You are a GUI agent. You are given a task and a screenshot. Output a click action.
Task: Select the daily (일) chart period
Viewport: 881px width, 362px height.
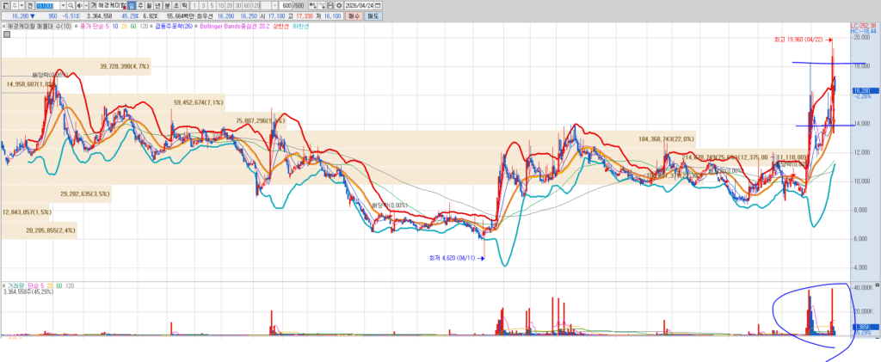(132, 6)
